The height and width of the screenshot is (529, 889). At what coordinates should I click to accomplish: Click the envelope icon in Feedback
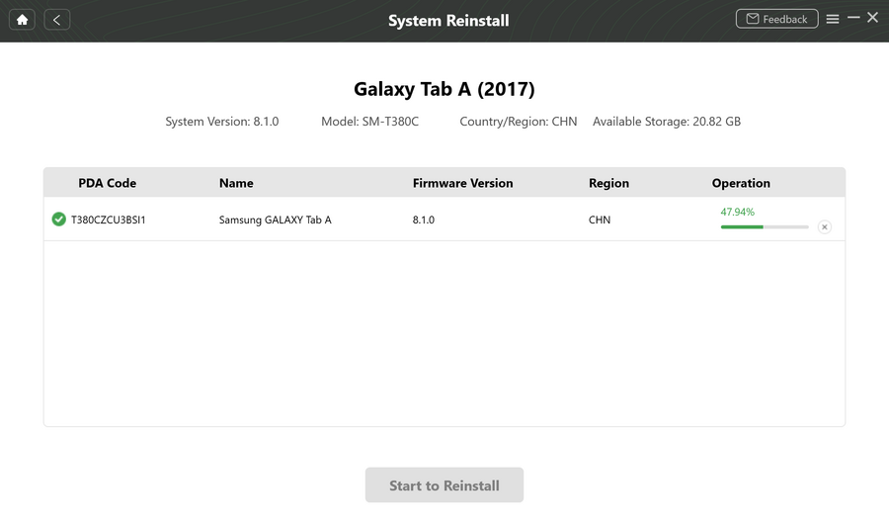tap(753, 19)
